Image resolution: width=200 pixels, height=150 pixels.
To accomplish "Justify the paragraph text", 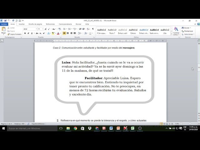I will (x=75, y=33).
